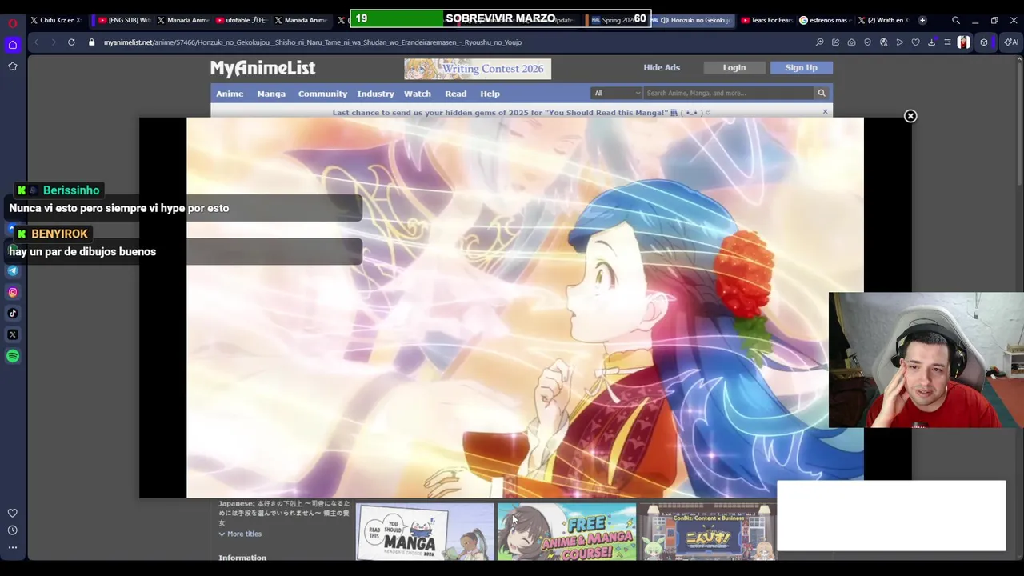Image resolution: width=1024 pixels, height=576 pixels.
Task: Open the sidebar home icon
Action: click(x=13, y=45)
